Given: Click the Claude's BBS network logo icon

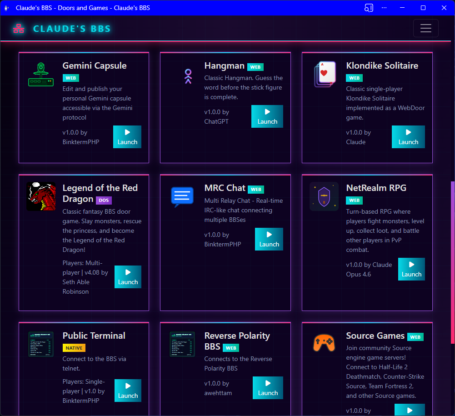Looking at the screenshot, I should [19, 29].
